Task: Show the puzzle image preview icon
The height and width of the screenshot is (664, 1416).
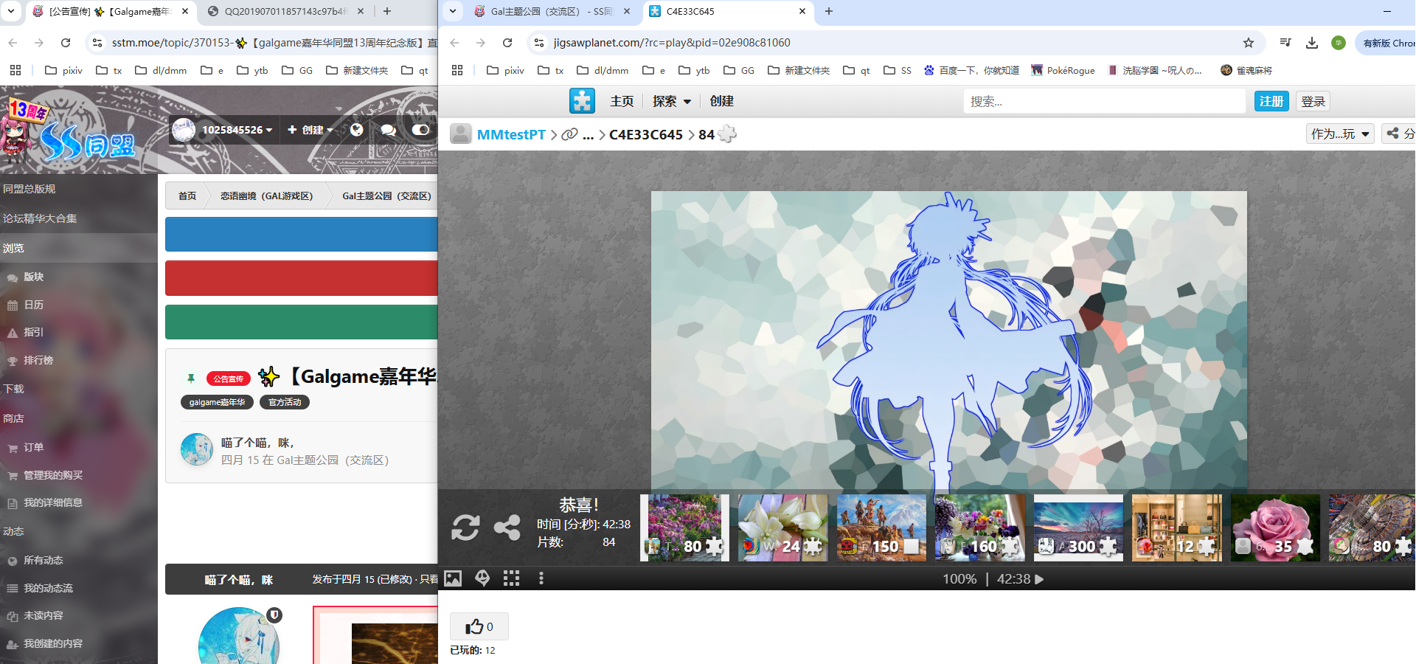Action: [453, 578]
